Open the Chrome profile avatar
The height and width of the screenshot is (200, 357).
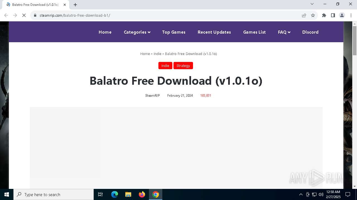pyautogui.click(x=342, y=15)
